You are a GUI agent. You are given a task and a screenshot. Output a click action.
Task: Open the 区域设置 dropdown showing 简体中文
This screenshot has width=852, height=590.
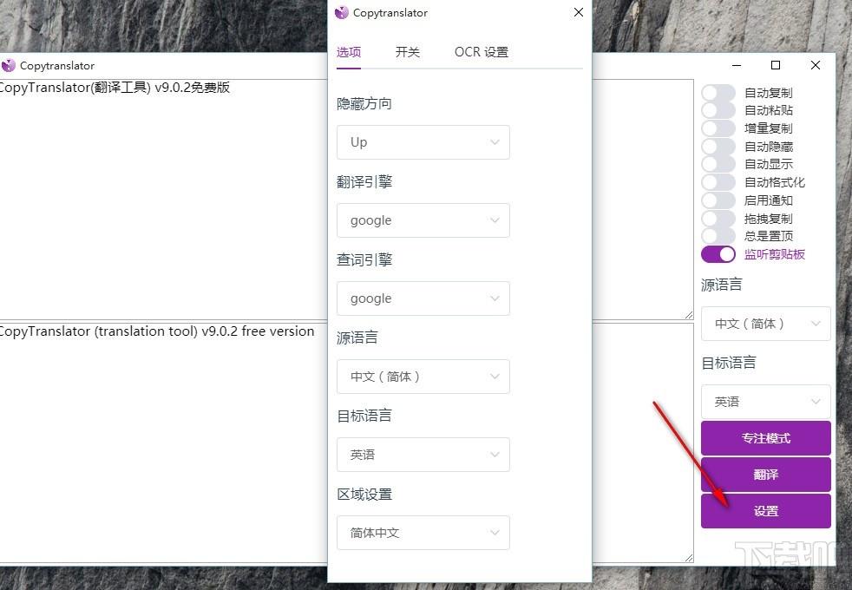(x=423, y=533)
